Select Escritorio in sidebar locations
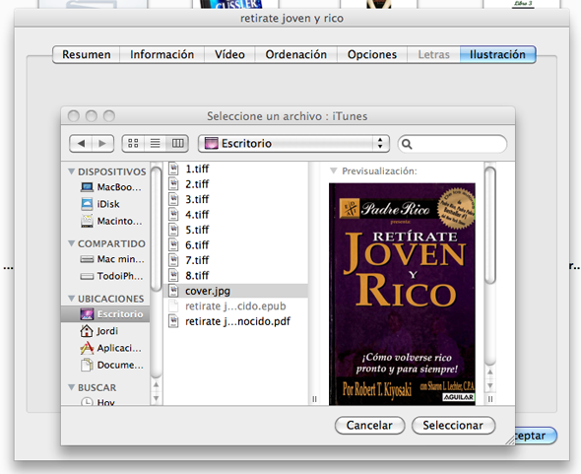Image resolution: width=581 pixels, height=474 pixels. point(105,314)
